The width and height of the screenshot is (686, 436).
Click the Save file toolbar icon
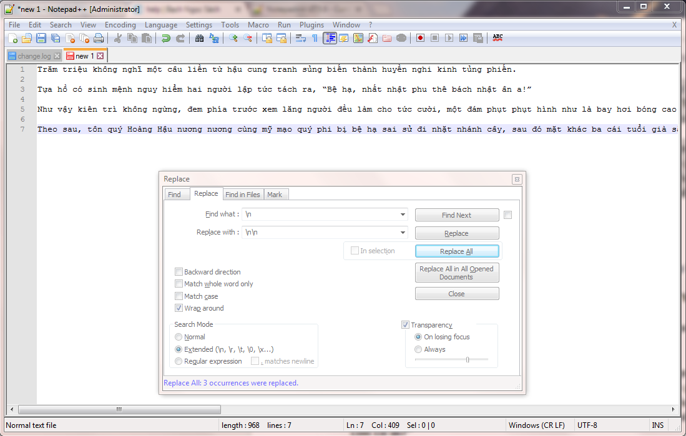pyautogui.click(x=41, y=38)
